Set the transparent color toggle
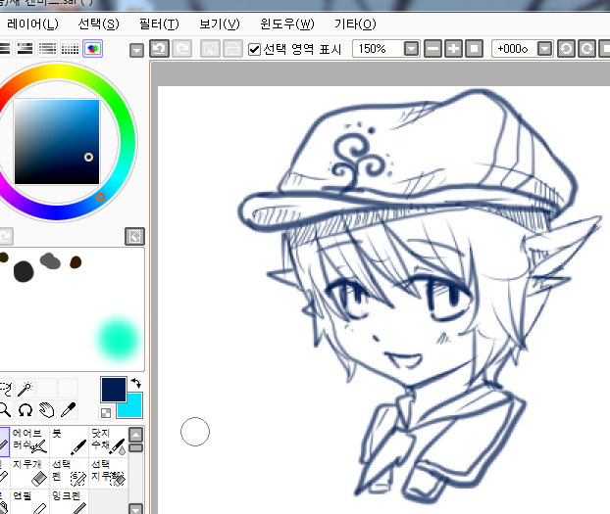The image size is (610, 514). 106,413
